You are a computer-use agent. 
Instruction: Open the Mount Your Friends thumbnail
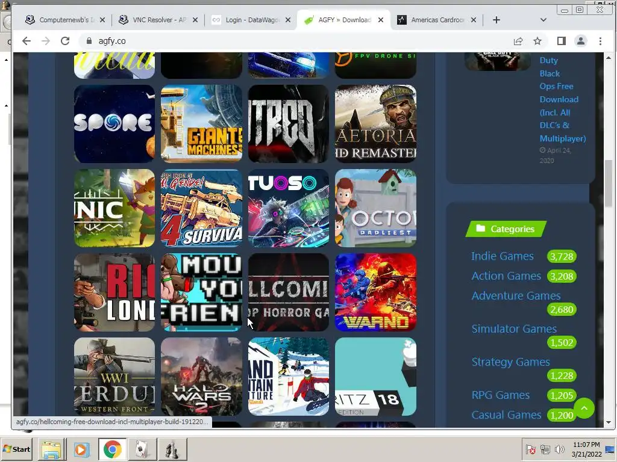coord(201,292)
